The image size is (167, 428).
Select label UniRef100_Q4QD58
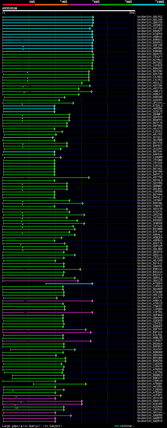click(x=150, y=415)
